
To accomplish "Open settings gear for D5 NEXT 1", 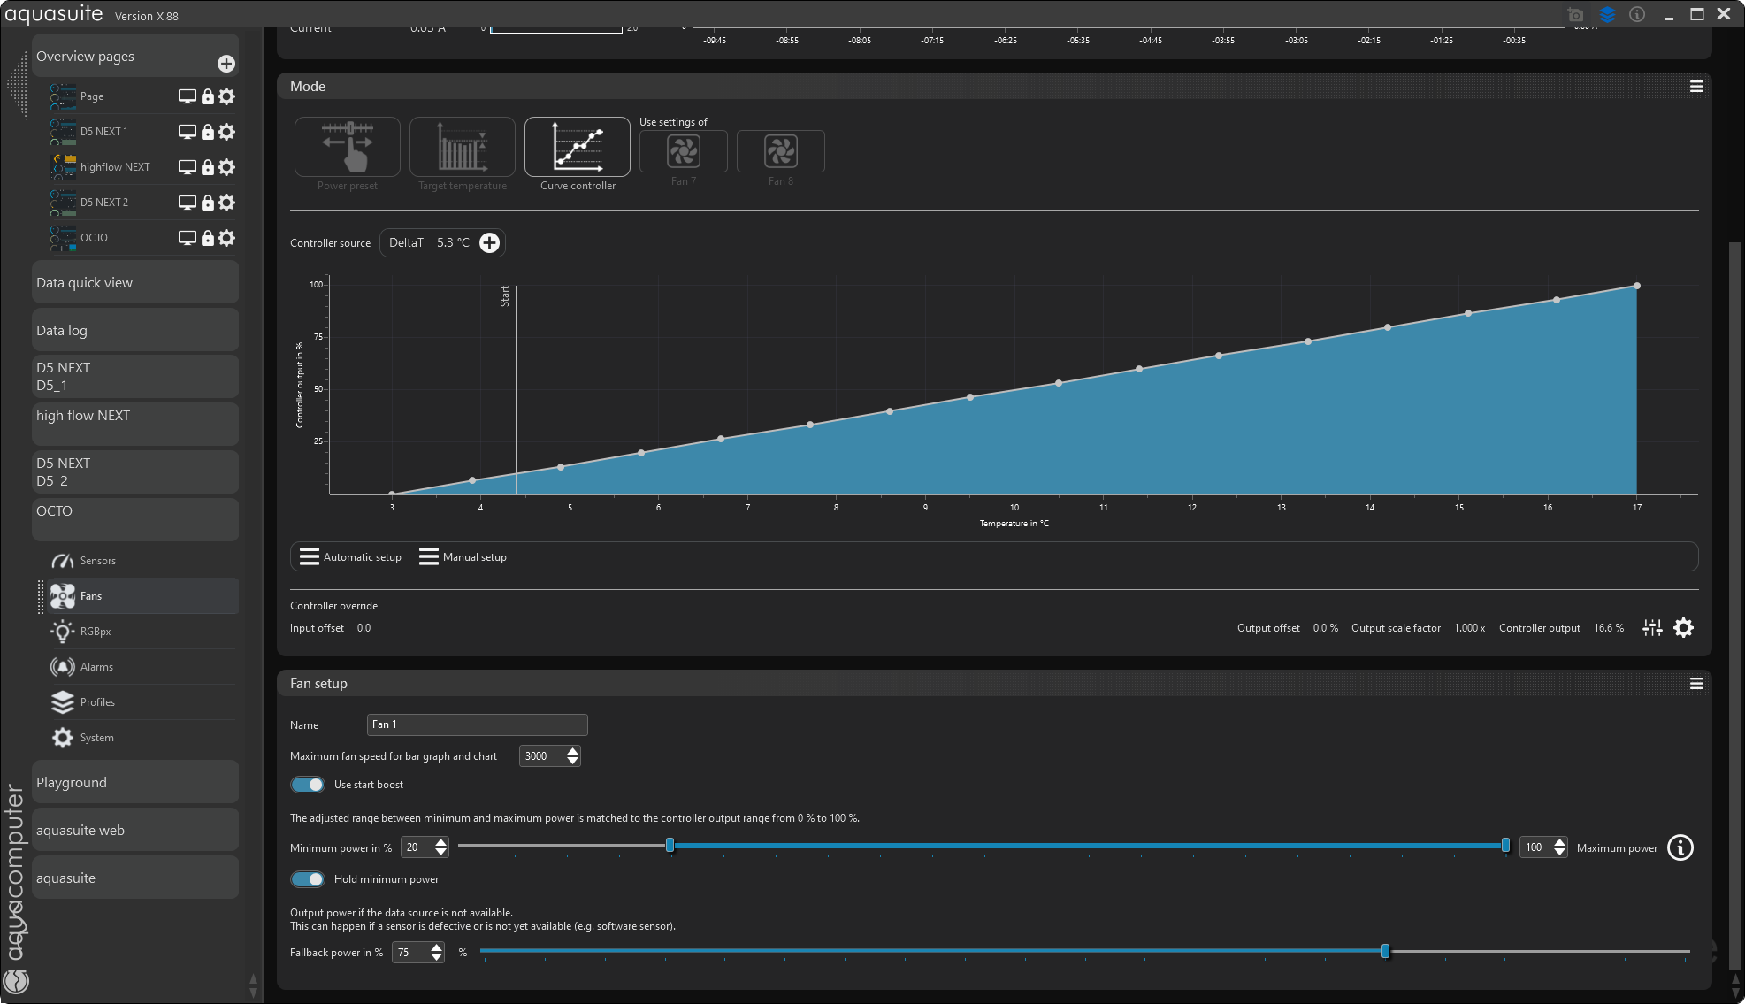I will coord(226,132).
